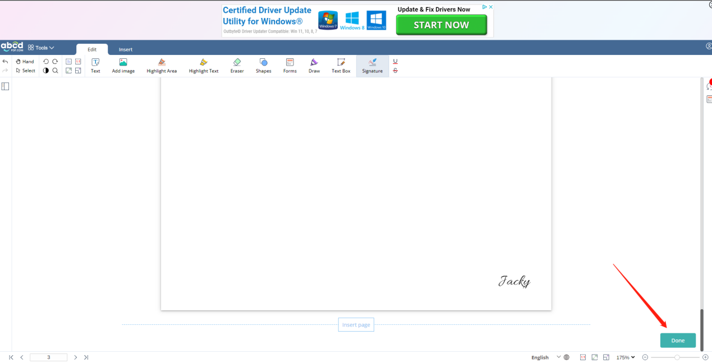Screen dimensions: 712x363
Task: Click the Jacky signature on the page
Action: click(515, 281)
